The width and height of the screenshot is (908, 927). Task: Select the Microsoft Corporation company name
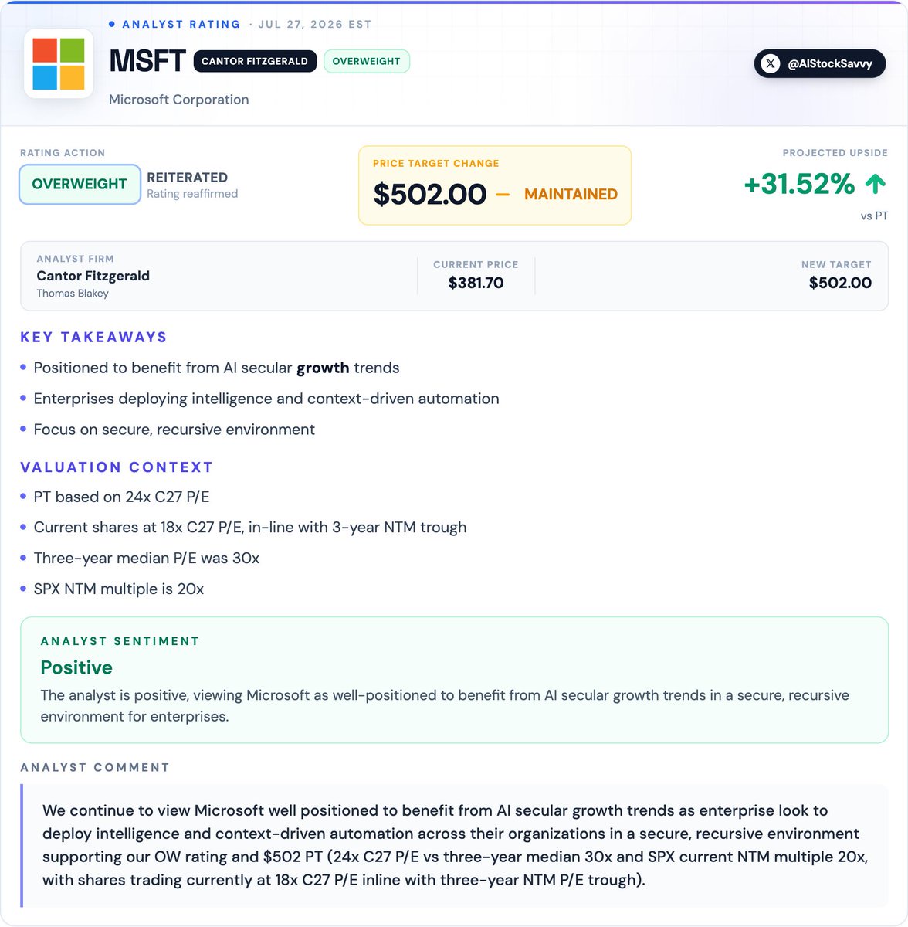(x=178, y=100)
